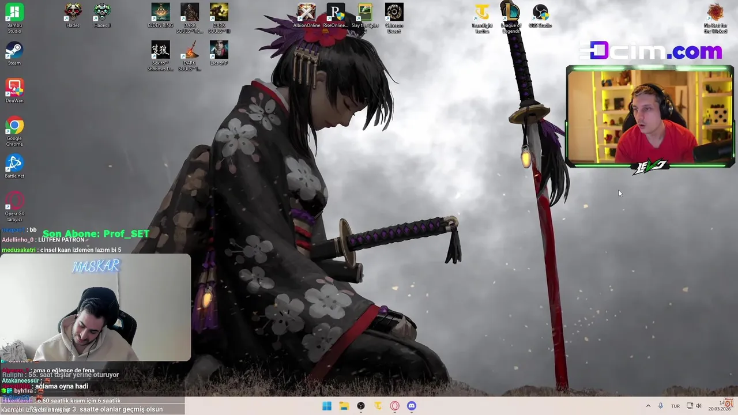Select the Crimson Desert desktop icon
Screen dimensions: 738x415
[394, 18]
